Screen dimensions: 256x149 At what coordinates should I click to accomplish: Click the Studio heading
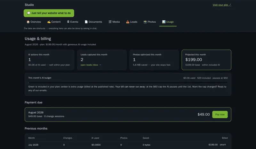tap(29, 5)
